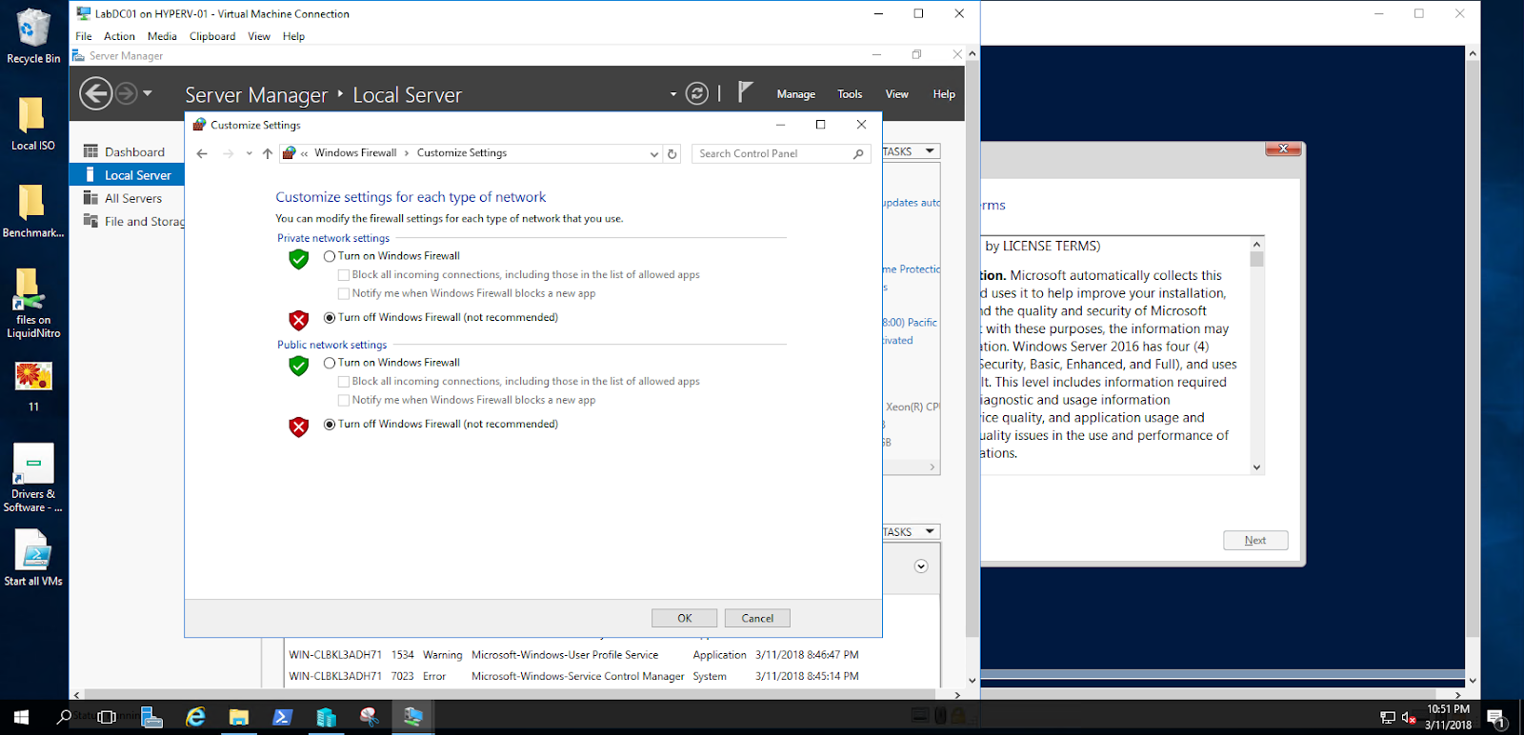Image resolution: width=1524 pixels, height=735 pixels.
Task: Check Notify me option under Public network
Action: click(344, 401)
